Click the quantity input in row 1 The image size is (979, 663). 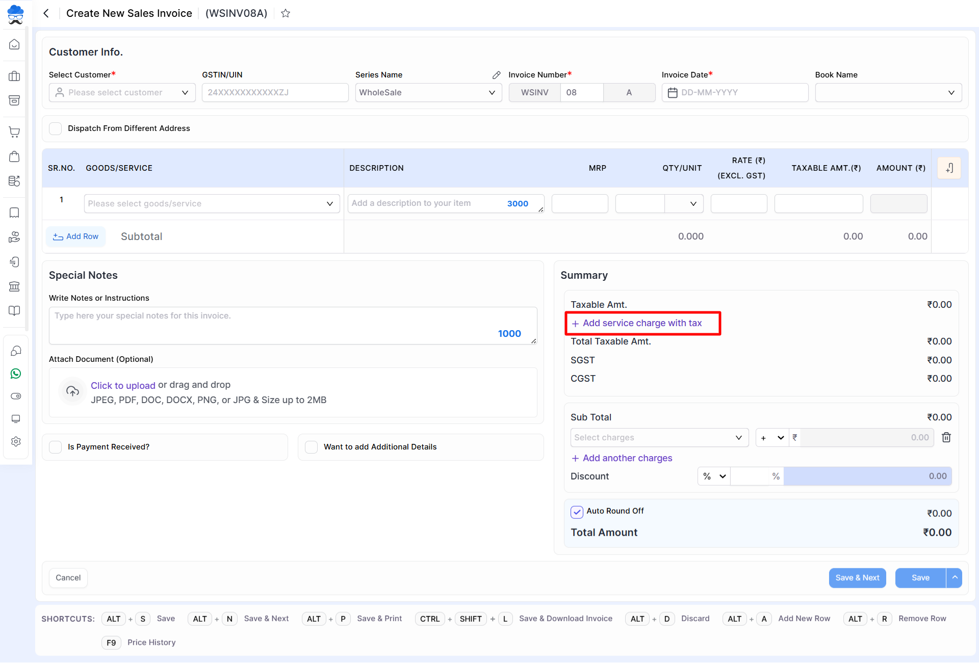click(640, 204)
